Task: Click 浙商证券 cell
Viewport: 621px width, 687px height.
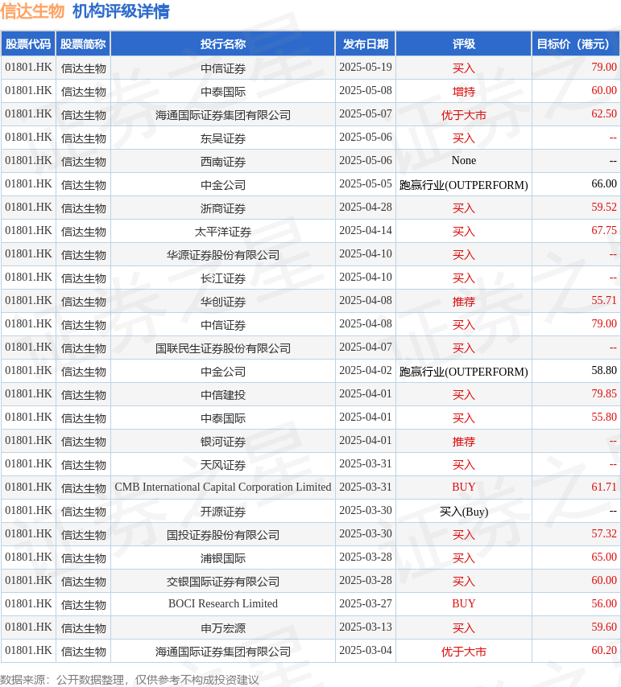Action: click(223, 208)
